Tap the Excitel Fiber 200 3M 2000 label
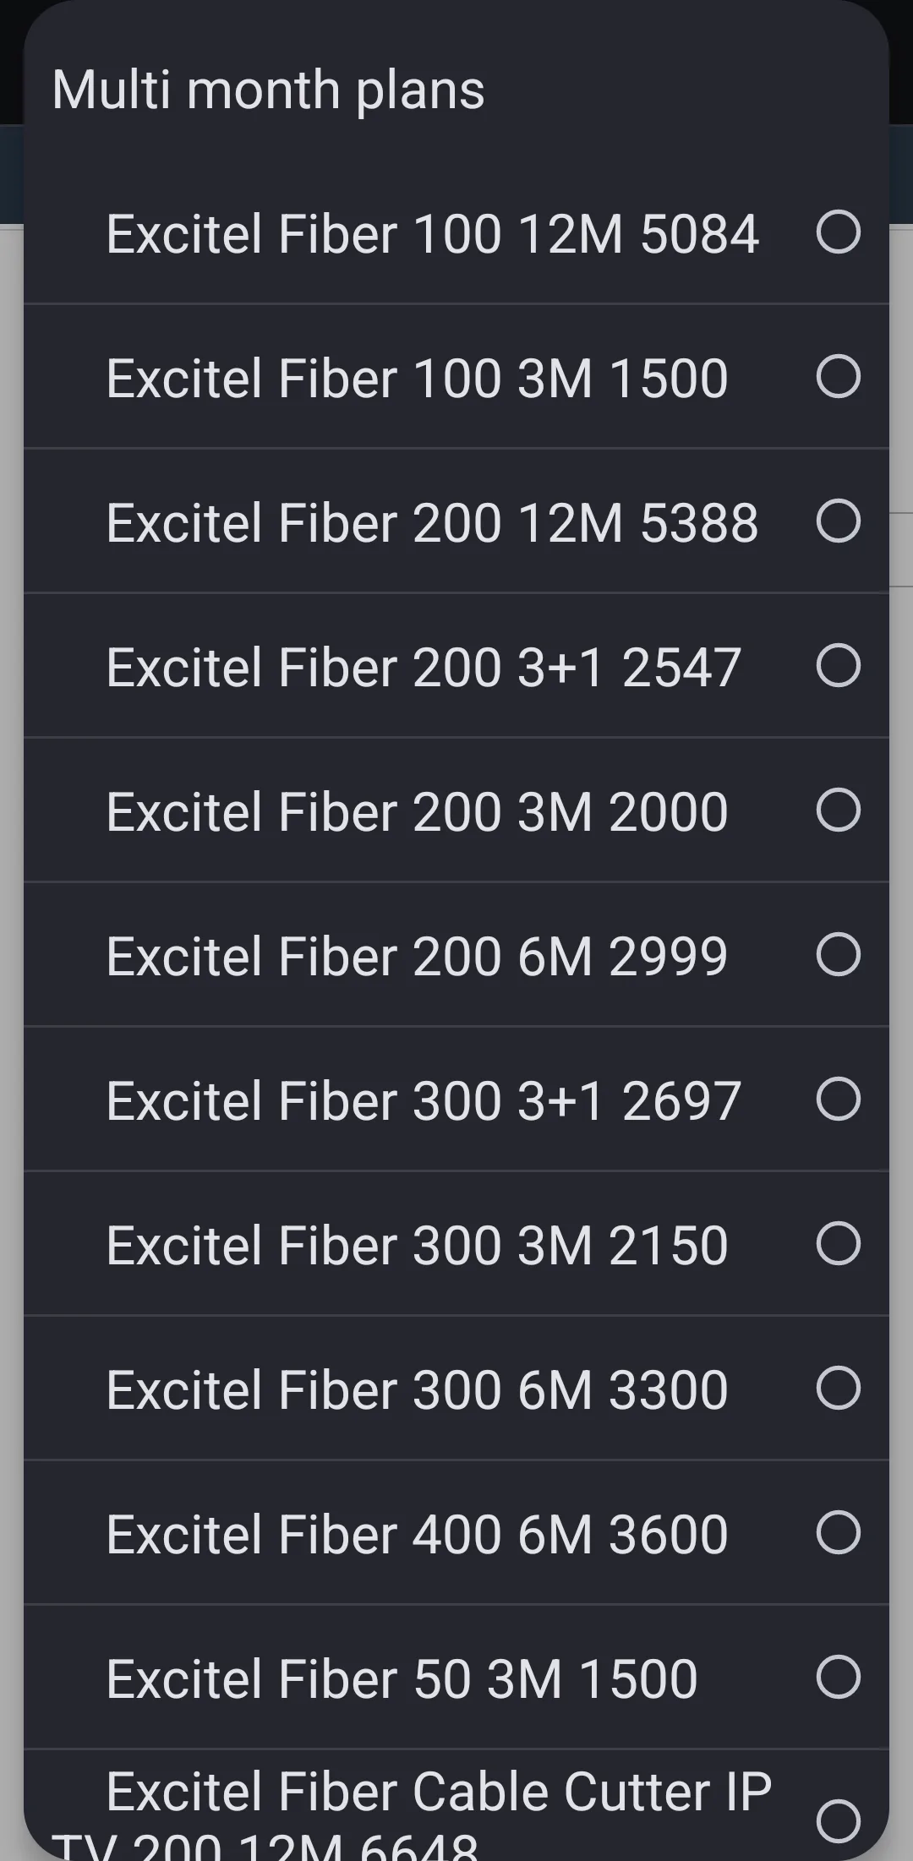The width and height of the screenshot is (913, 1861). (417, 812)
